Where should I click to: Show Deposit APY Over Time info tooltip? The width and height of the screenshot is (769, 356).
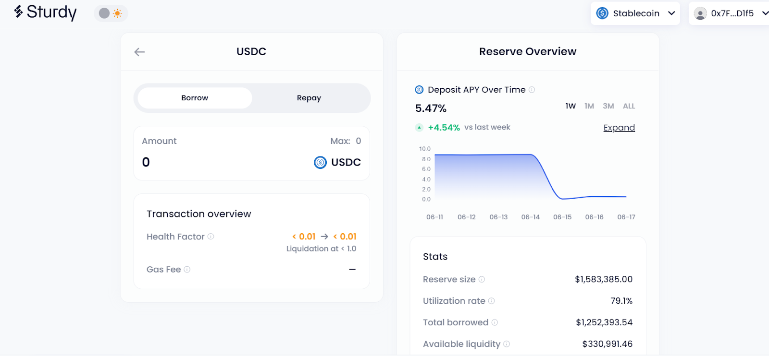pyautogui.click(x=532, y=90)
